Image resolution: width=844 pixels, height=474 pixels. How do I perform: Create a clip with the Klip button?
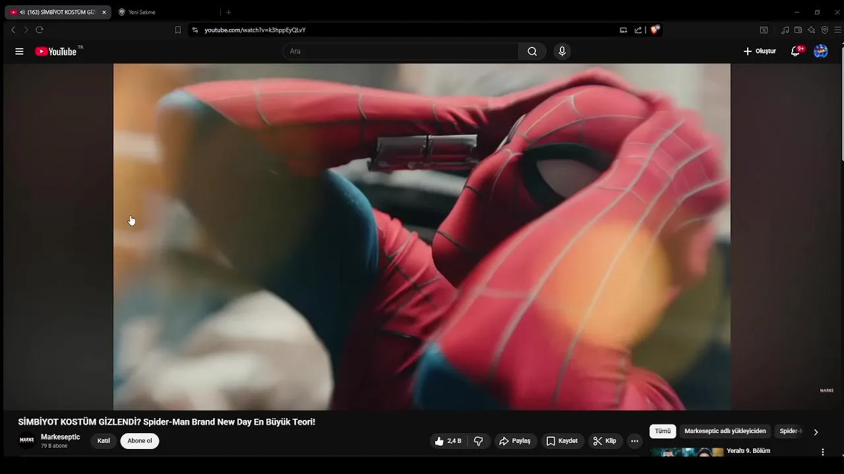tap(605, 441)
